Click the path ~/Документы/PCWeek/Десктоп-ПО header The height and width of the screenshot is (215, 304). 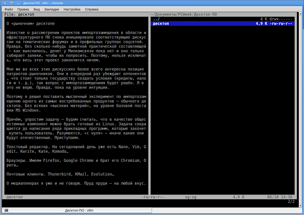(183, 14)
